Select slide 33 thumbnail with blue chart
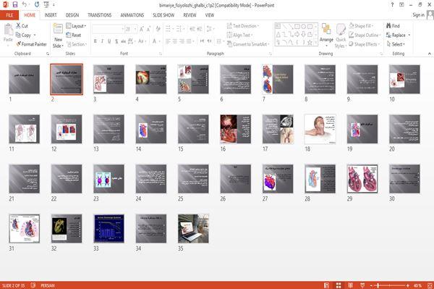The width and height of the screenshot is (434, 289). coord(109,228)
